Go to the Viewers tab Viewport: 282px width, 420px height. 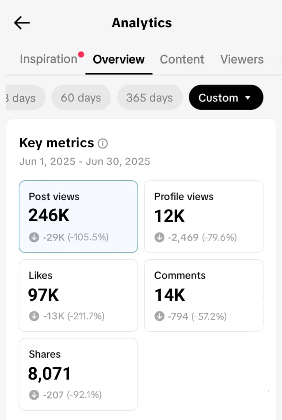click(x=242, y=59)
